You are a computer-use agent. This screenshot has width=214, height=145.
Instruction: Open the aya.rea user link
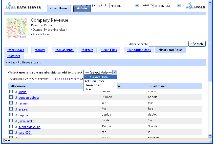point(24,110)
